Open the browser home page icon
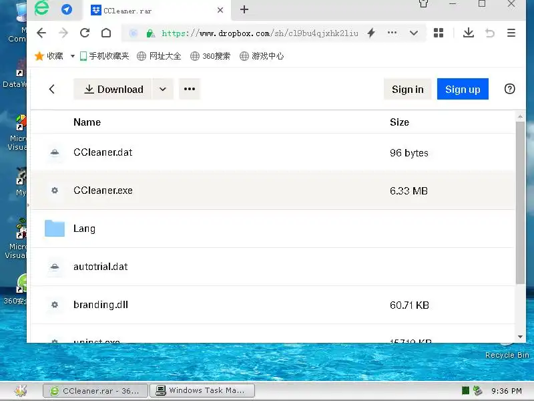This screenshot has height=401, width=534. 106,33
